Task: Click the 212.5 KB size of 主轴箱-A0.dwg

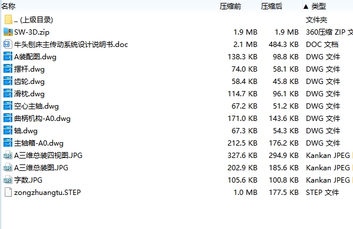Action: [x=242, y=143]
